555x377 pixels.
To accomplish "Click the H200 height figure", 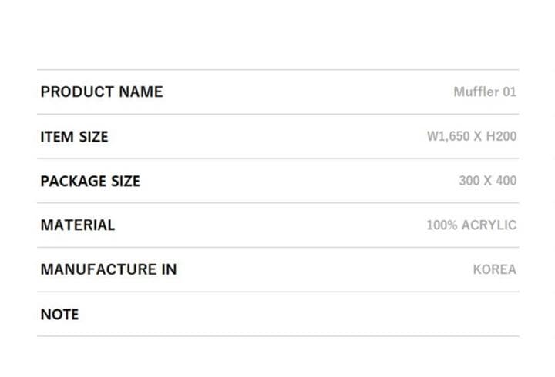I will 501,137.
